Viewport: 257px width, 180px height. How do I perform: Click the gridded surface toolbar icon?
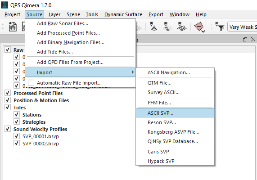(x=181, y=27)
